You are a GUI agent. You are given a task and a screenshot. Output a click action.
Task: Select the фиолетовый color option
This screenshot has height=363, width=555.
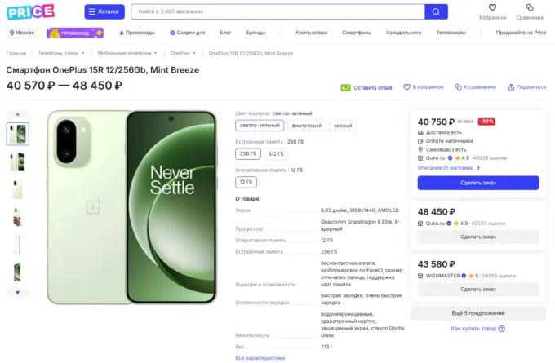pos(306,126)
